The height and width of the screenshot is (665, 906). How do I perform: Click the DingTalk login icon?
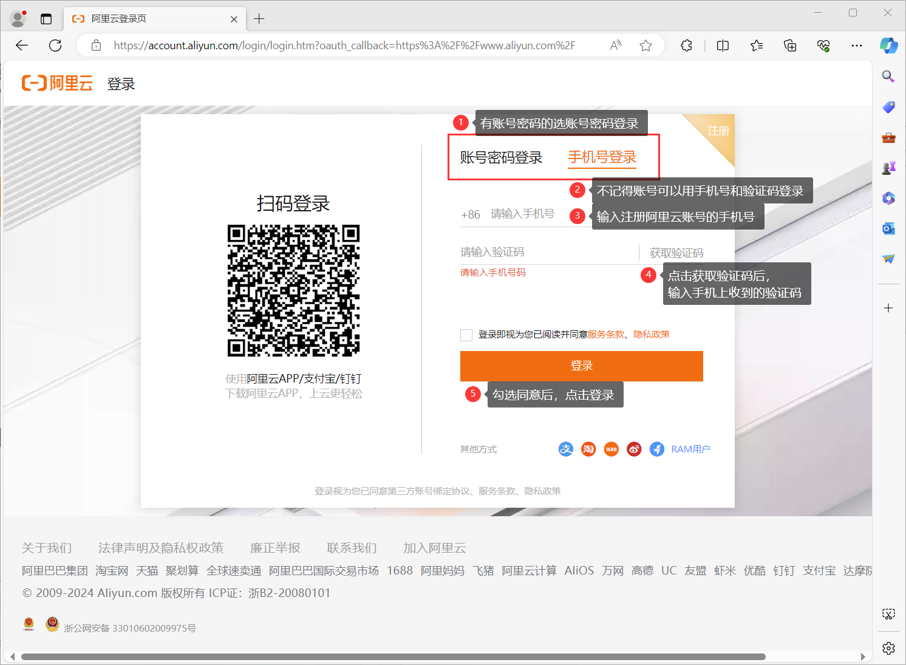point(657,449)
